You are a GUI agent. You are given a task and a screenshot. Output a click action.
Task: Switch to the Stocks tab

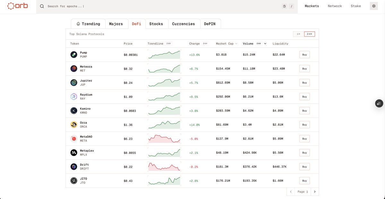[x=156, y=24]
